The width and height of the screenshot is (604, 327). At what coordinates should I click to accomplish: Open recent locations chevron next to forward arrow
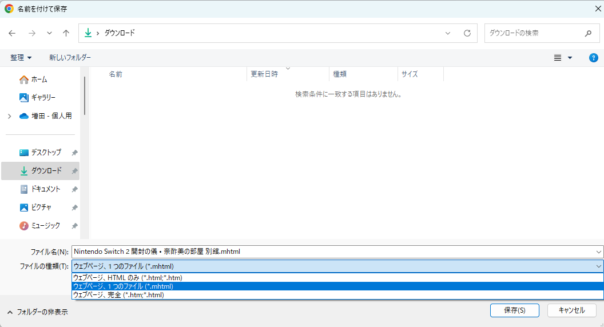click(x=49, y=33)
